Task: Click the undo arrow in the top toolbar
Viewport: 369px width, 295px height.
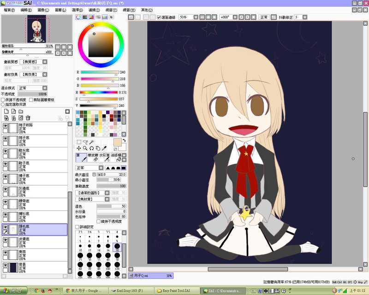Action: point(131,17)
